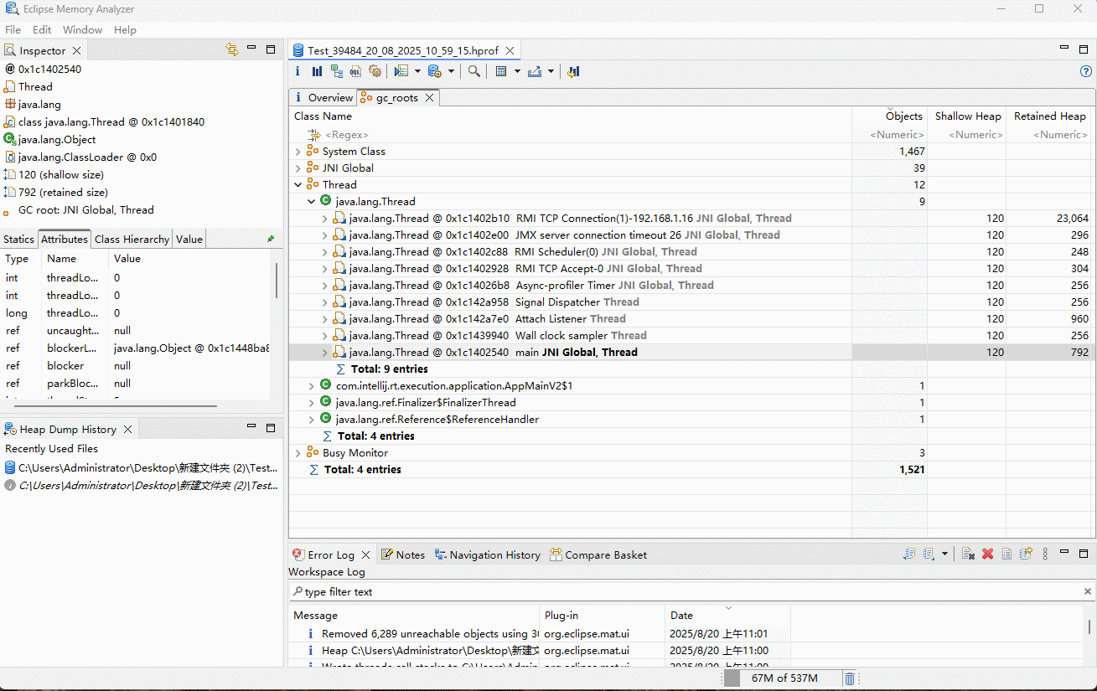Click the help question mark icon
The image size is (1097, 691).
1086,72
